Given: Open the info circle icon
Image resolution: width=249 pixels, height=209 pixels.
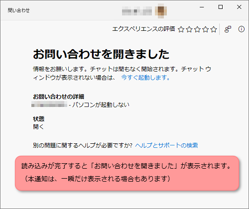Looking at the screenshot, I should point(242,29).
